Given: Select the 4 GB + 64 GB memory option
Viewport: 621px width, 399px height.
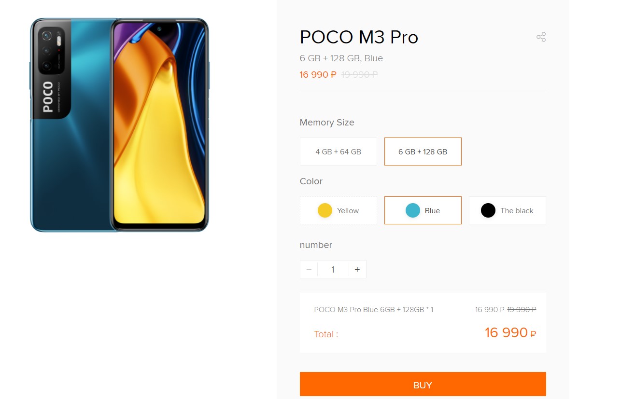Looking at the screenshot, I should (338, 151).
